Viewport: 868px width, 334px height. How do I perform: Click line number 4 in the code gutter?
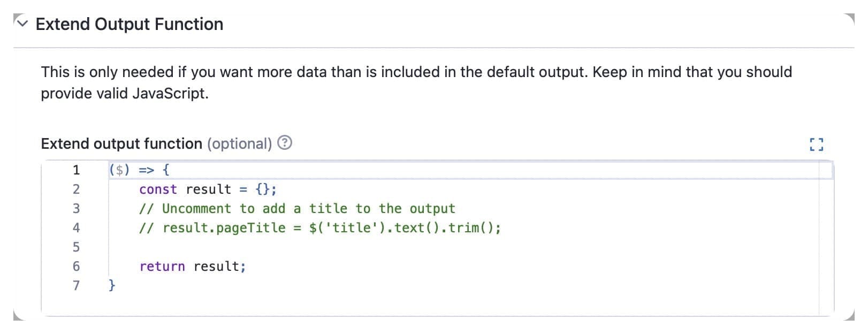pos(75,227)
